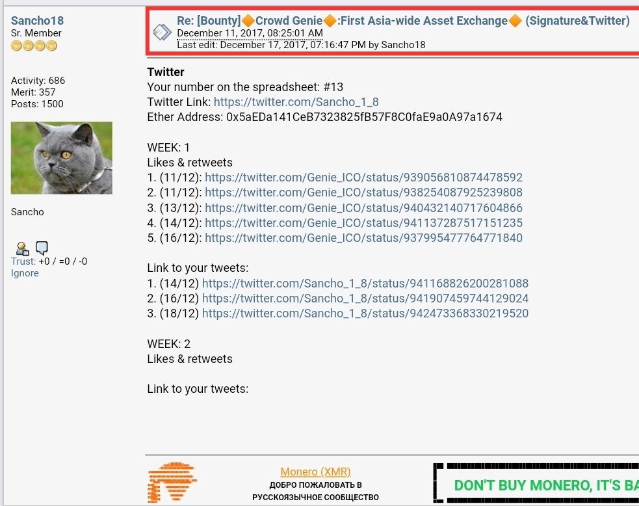Click the Posts: 1500 text
This screenshot has width=639, height=506.
click(37, 104)
